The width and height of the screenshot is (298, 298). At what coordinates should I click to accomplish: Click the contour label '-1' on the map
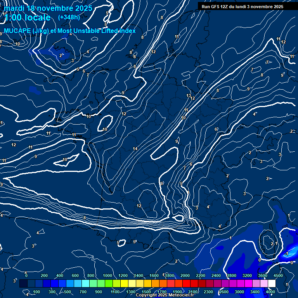(286, 253)
